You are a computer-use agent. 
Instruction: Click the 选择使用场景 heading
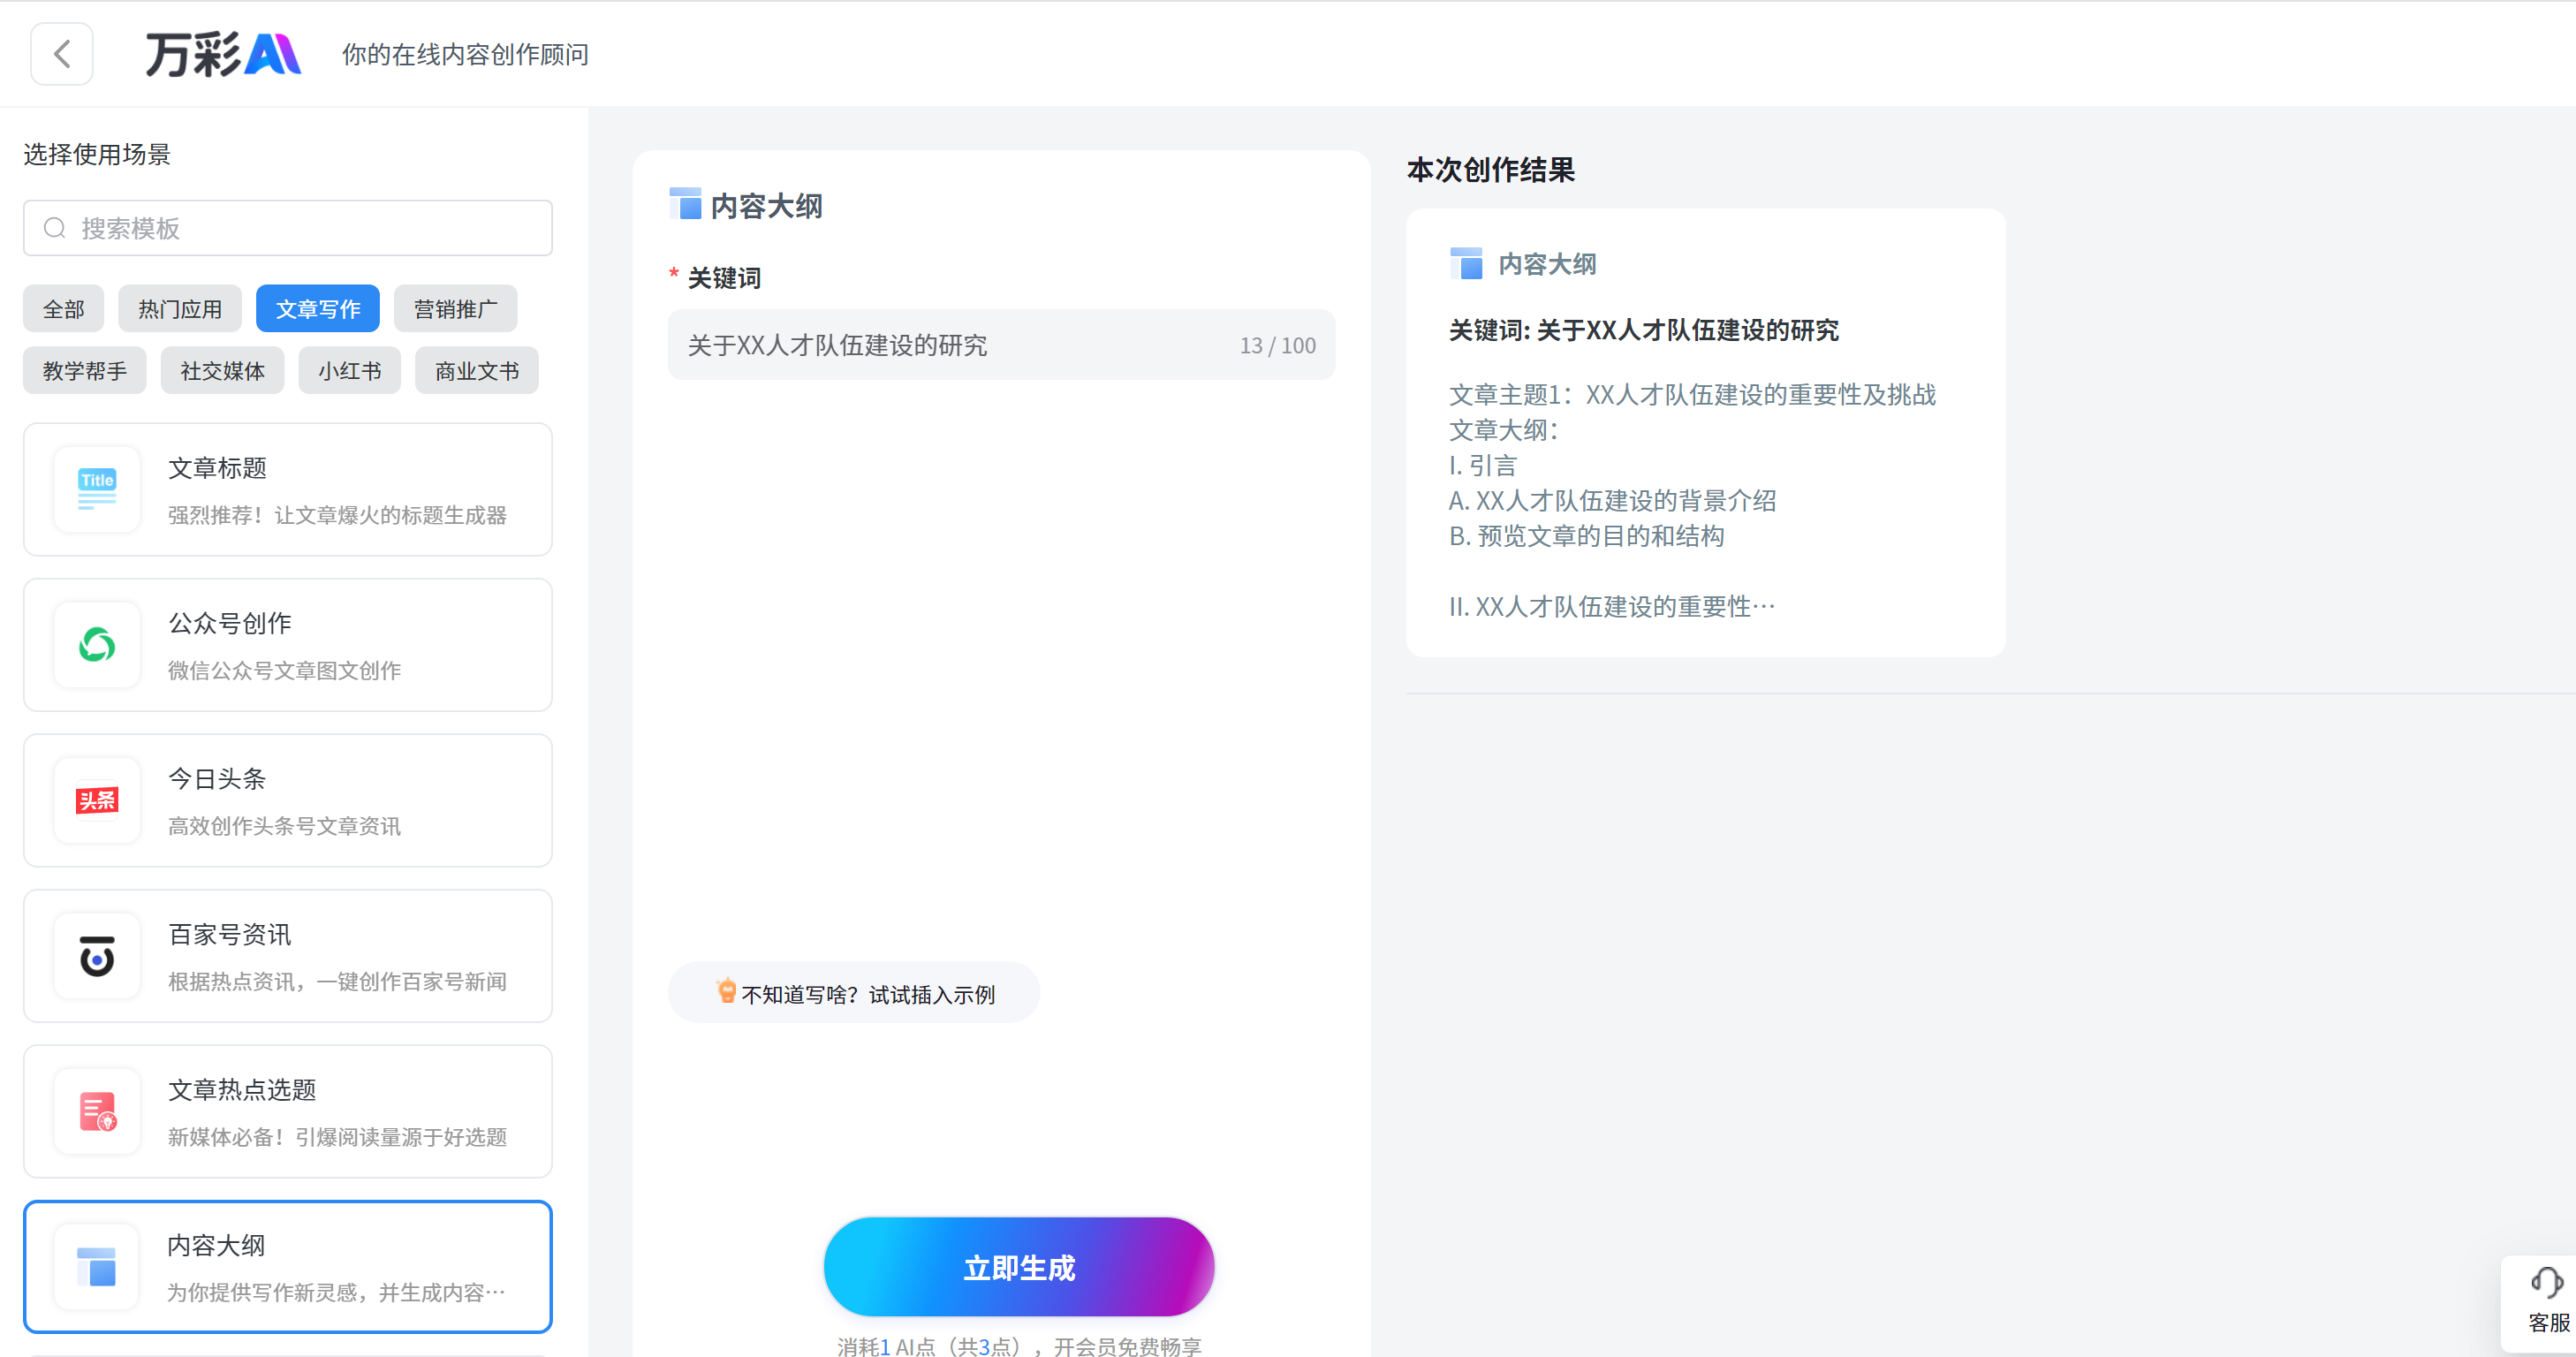pyautogui.click(x=97, y=154)
